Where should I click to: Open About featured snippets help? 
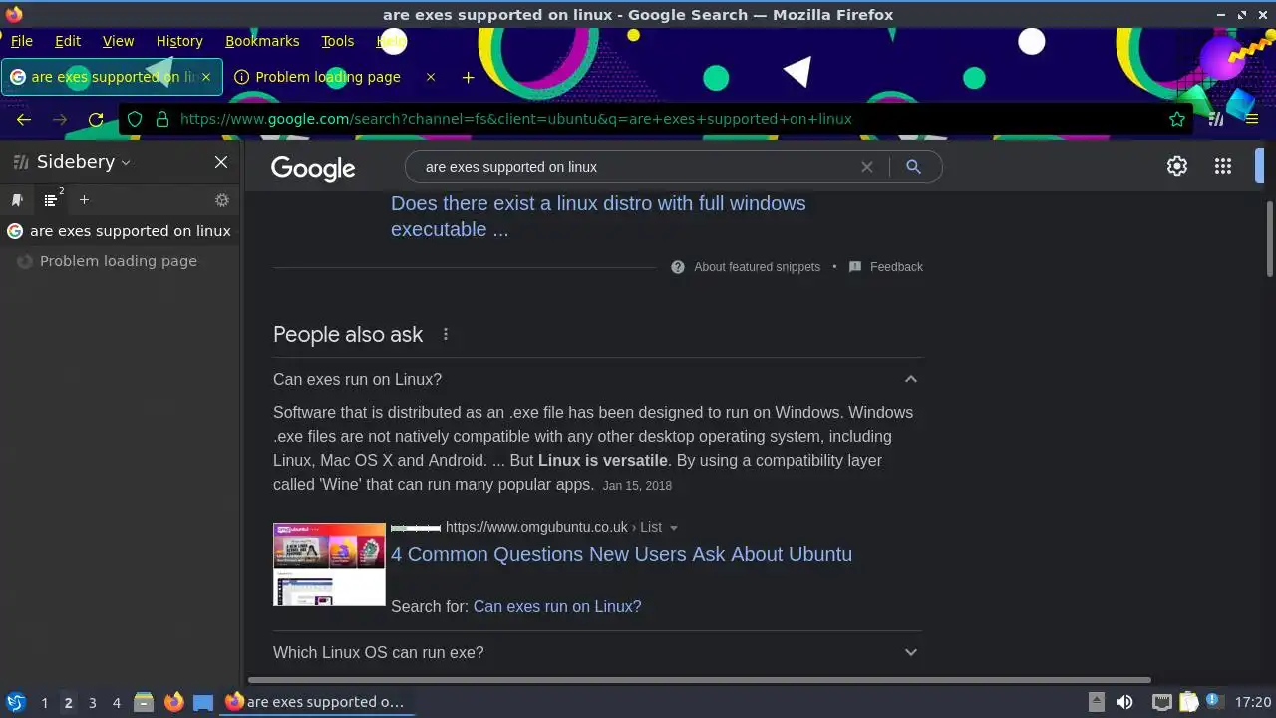coord(747,267)
